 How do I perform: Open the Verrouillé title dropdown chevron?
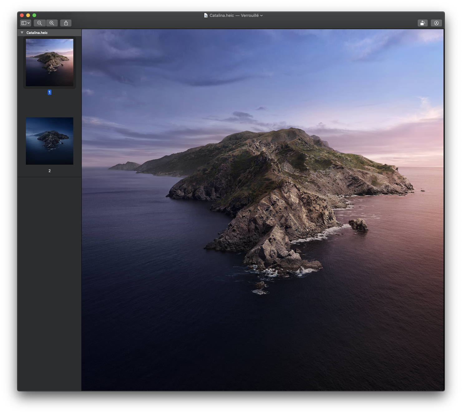tap(261, 16)
